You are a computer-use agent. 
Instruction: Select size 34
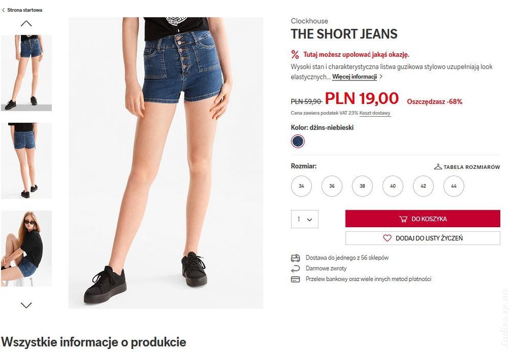point(301,186)
